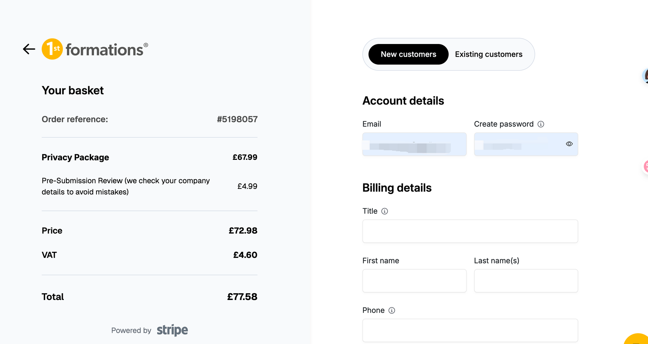Click into the First name field

click(x=414, y=281)
